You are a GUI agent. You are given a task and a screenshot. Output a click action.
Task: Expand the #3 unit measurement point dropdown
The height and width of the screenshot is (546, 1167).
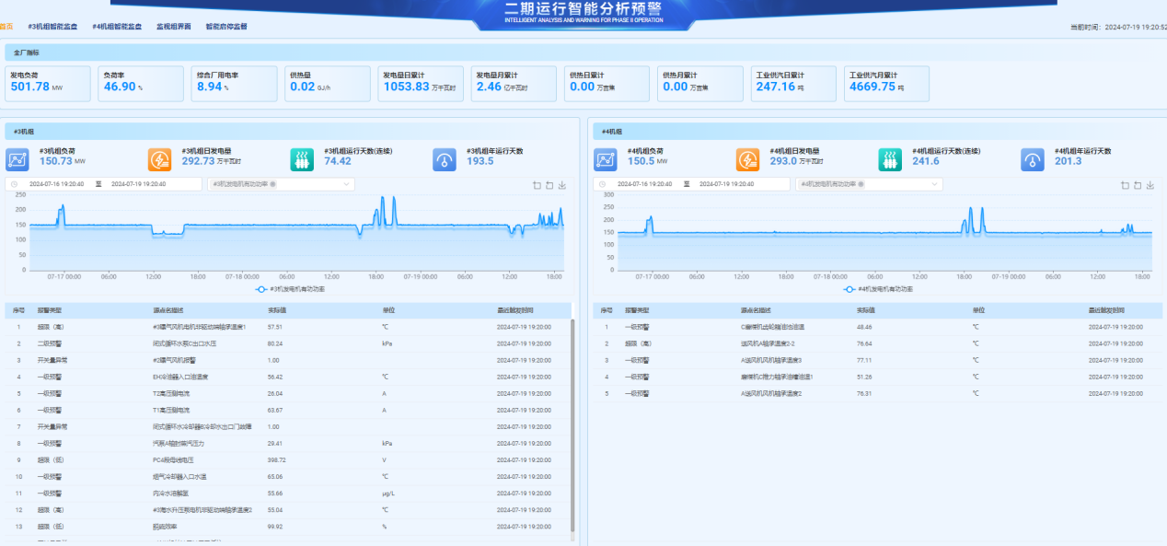347,184
